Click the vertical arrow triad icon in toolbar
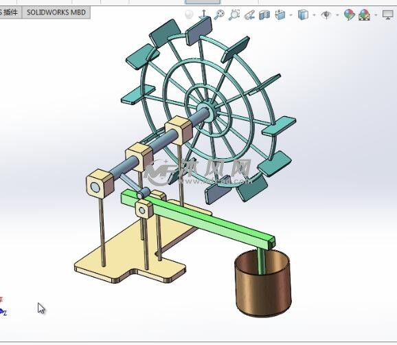The image size is (397, 345). pos(204,14)
